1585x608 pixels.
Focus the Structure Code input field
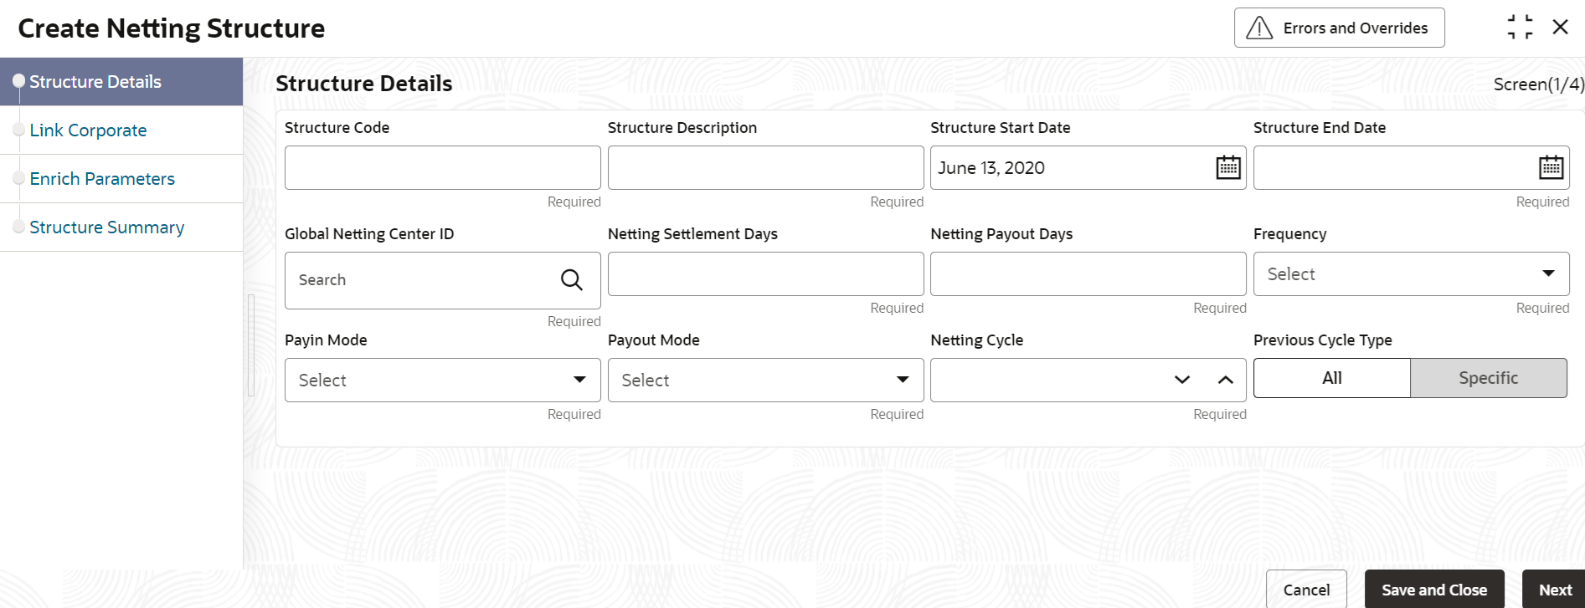coord(442,168)
